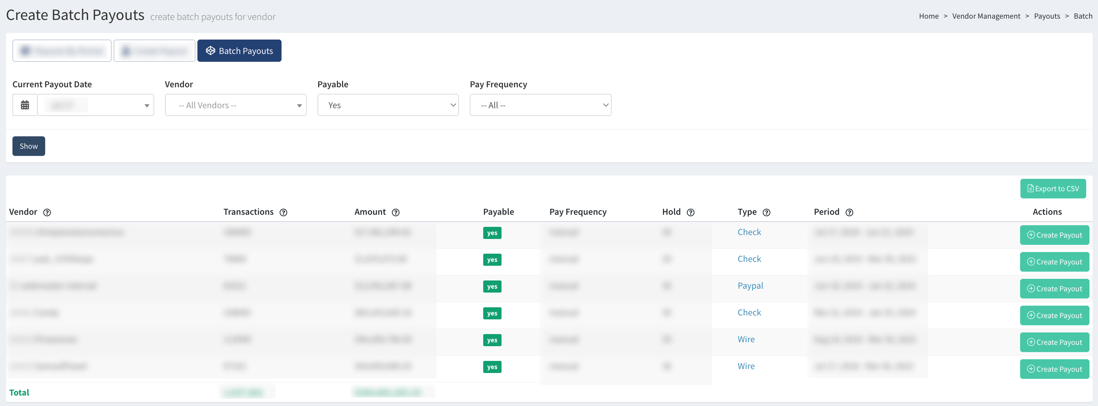This screenshot has width=1098, height=406.
Task: Open the Pay Frequency dropdown
Action: pos(540,105)
